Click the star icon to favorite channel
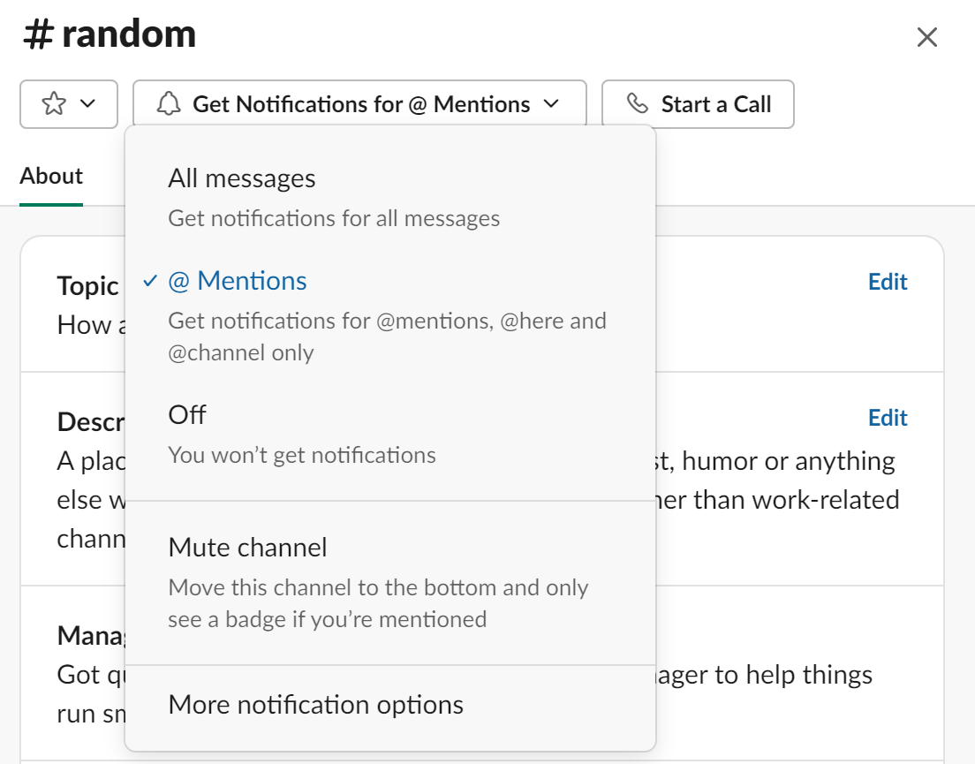 (55, 103)
